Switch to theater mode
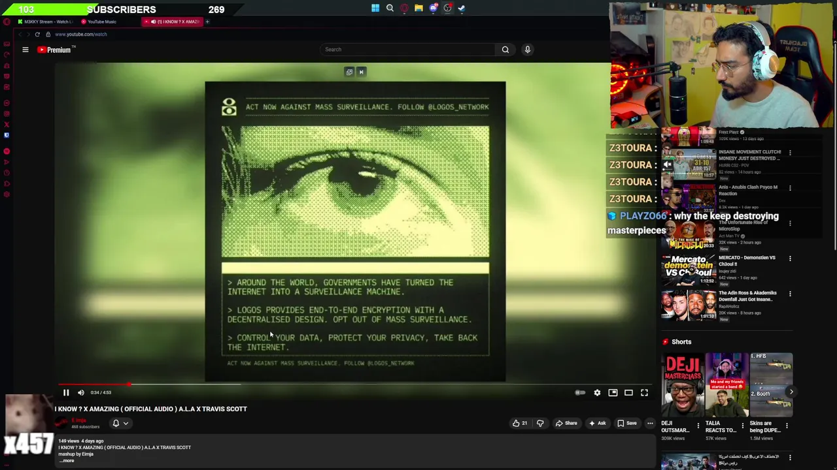Image resolution: width=837 pixels, height=470 pixels. coord(628,392)
